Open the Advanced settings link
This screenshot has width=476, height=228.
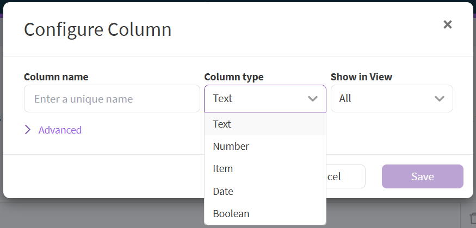[x=60, y=130]
